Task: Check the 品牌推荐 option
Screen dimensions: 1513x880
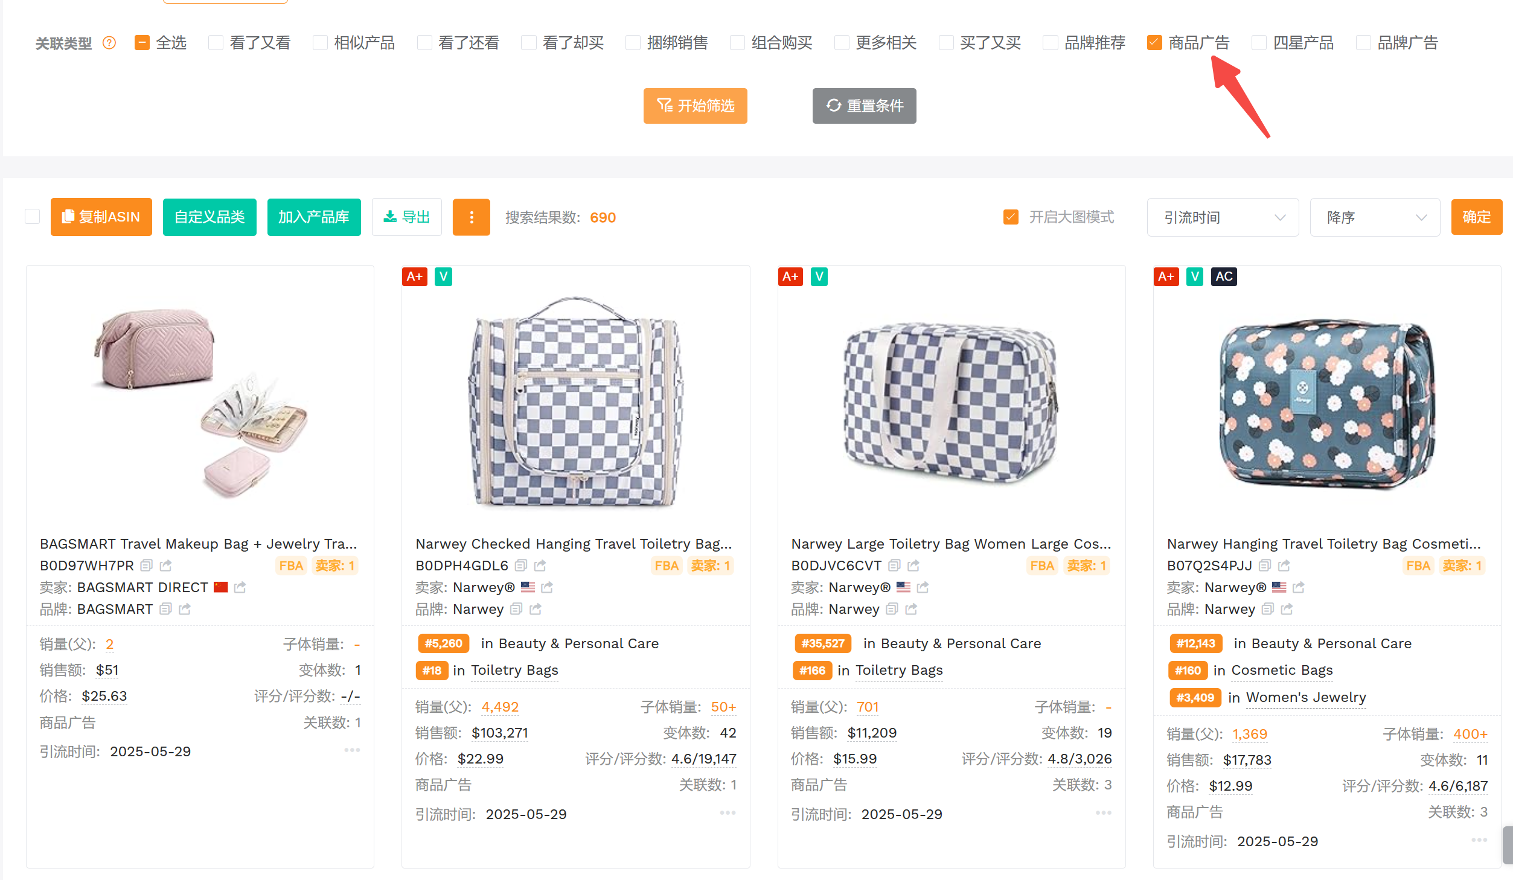Action: (x=1051, y=43)
